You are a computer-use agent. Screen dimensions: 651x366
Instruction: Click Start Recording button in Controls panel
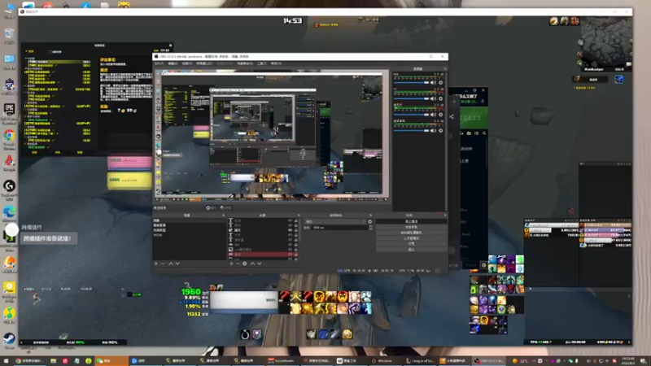coord(411,227)
